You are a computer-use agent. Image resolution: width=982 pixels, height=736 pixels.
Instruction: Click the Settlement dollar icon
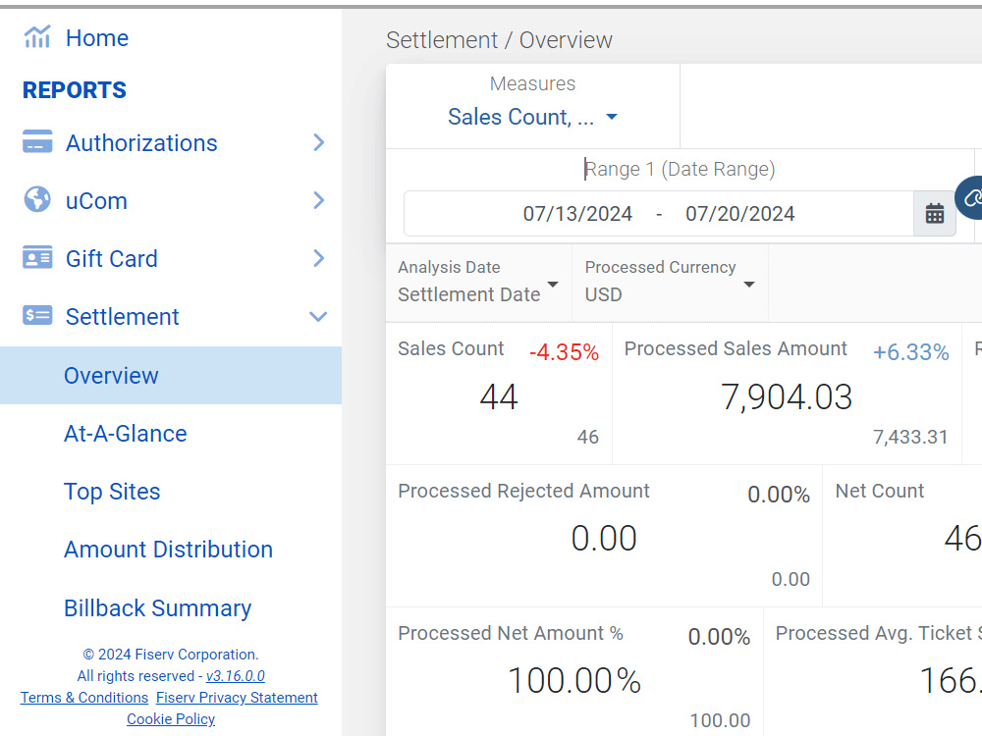pos(37,315)
